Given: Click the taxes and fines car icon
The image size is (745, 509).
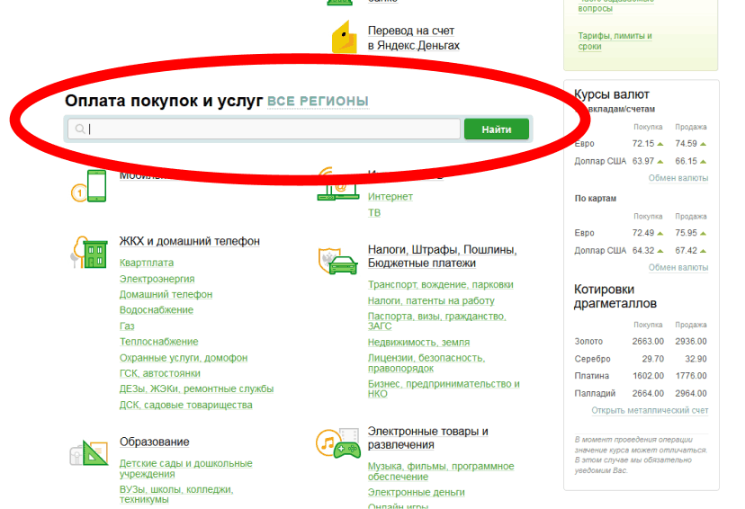Looking at the screenshot, I should click(x=337, y=261).
